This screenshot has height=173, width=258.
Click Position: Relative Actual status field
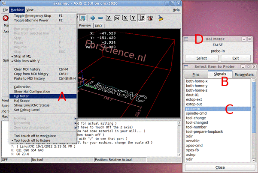120,160
